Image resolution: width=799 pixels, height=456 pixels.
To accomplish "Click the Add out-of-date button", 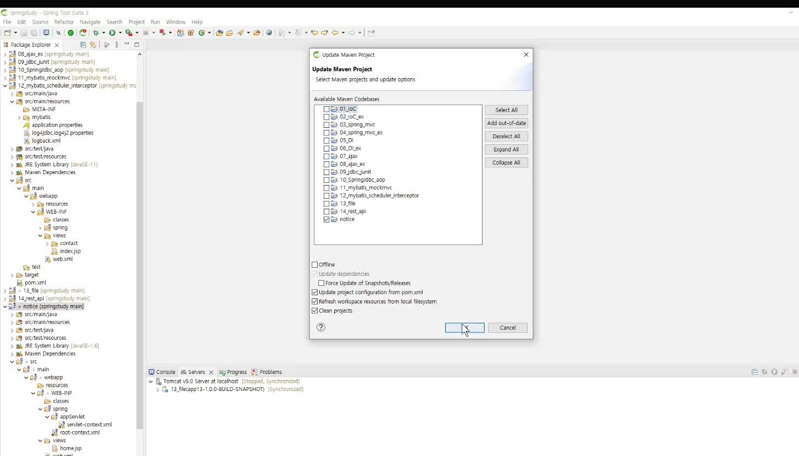I will (x=506, y=123).
